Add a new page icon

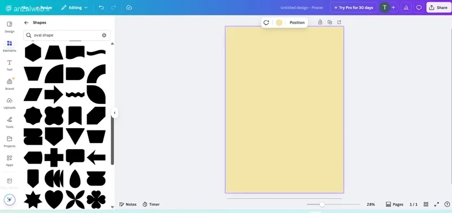(340, 22)
